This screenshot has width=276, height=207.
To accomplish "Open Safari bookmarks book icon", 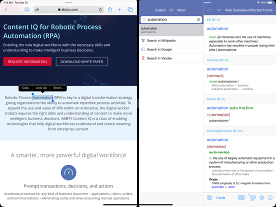I will [27, 9].
